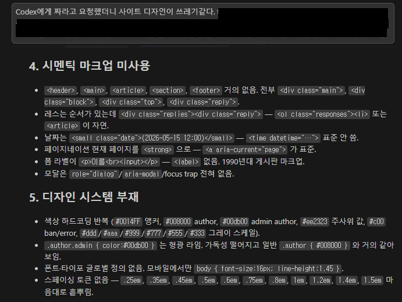
Task: Click the '.35em' spacing chip
Action: pos(158,281)
